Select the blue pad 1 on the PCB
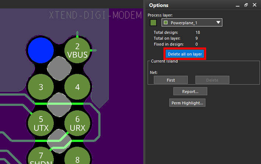 coord(41,50)
